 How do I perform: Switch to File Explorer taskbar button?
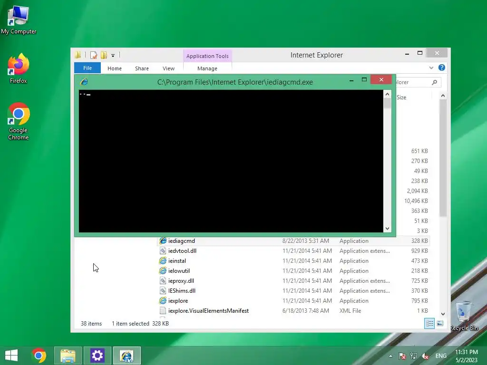pos(68,355)
